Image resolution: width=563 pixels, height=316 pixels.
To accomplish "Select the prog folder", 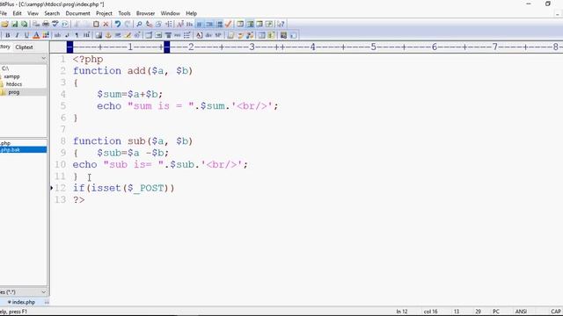I will coord(14,92).
